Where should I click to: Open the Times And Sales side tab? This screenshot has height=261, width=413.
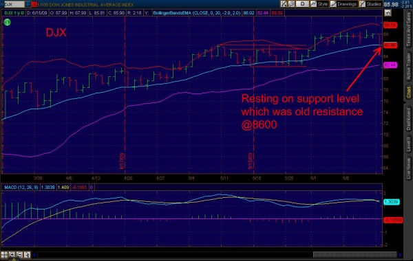pyautogui.click(x=408, y=30)
